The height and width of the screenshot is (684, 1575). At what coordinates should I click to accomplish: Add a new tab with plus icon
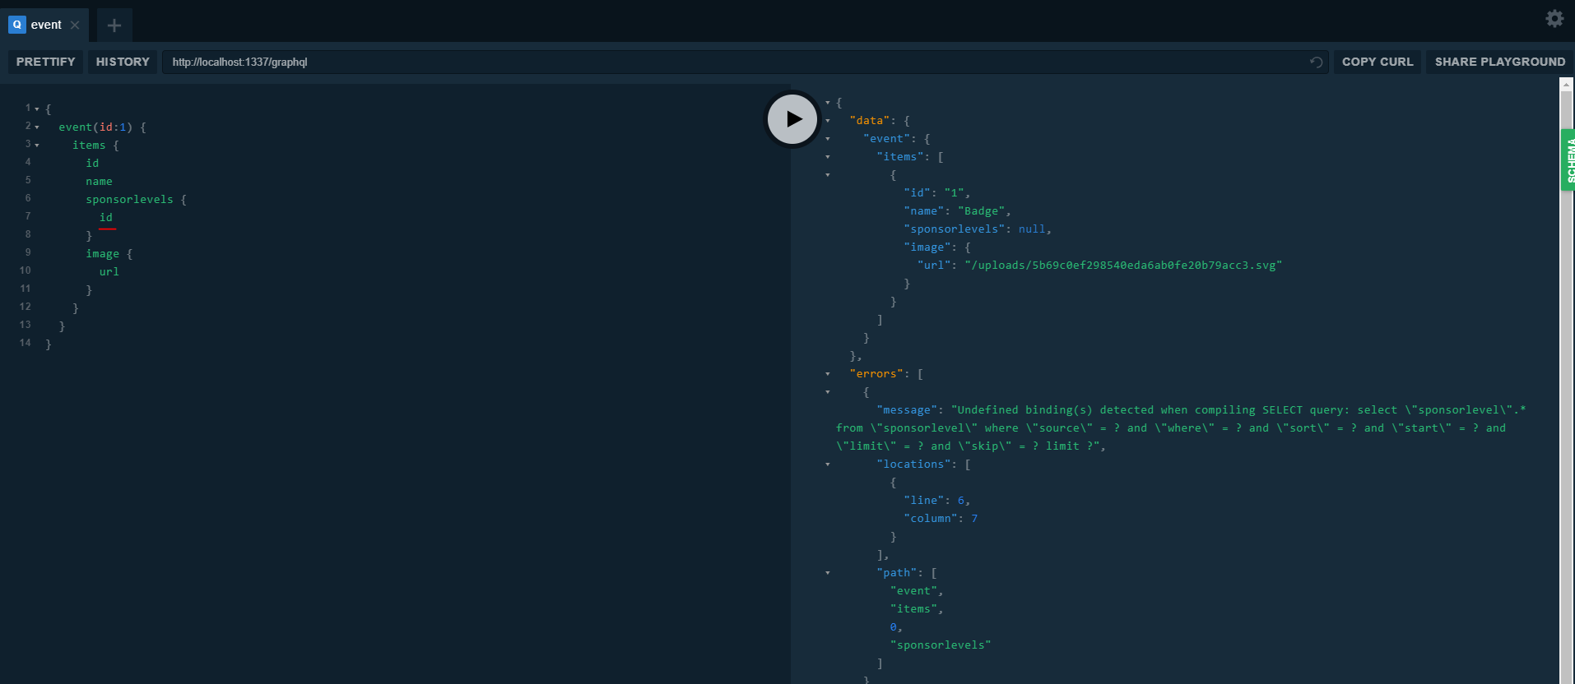coord(114,25)
